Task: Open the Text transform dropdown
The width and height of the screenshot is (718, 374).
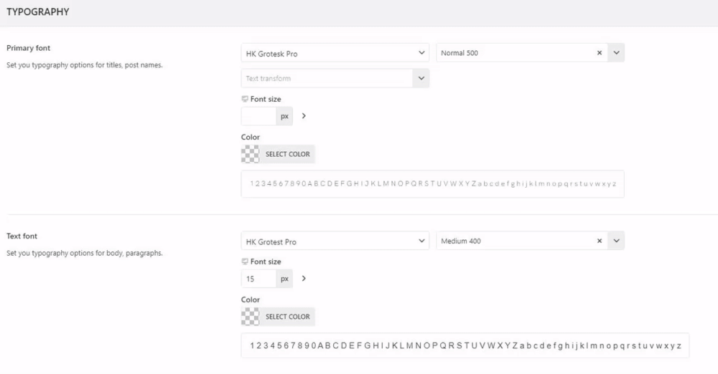Action: 335,78
